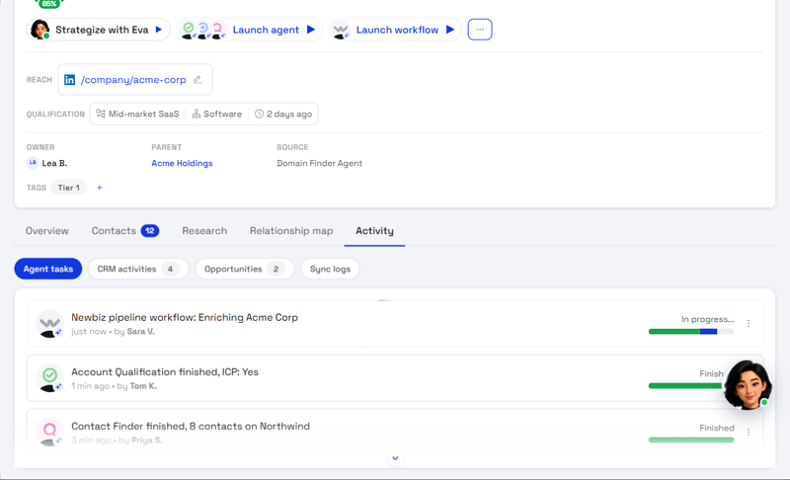790x480 pixels.
Task: Click the 2 days ago timestamp
Action: (x=289, y=114)
